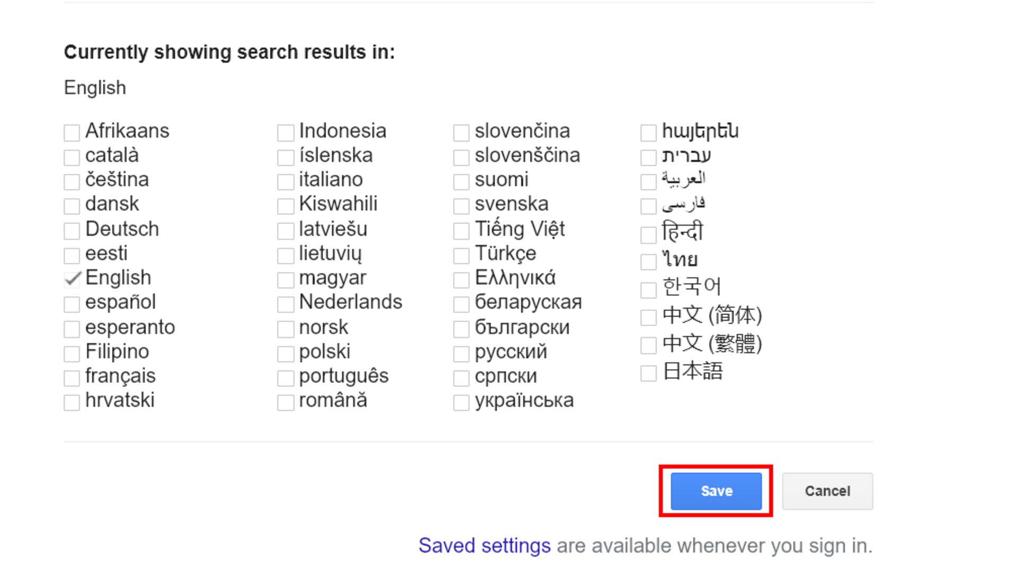The width and height of the screenshot is (1017, 586).
Task: Check the Tiếng Việt checkbox
Action: pos(461,231)
